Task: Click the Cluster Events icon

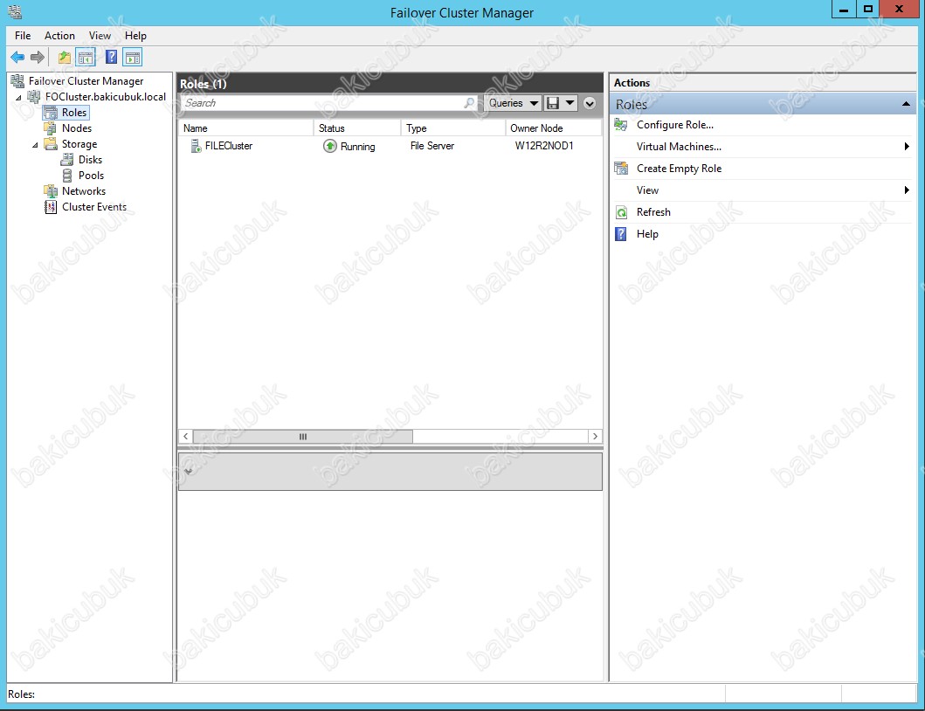Action: click(x=51, y=207)
